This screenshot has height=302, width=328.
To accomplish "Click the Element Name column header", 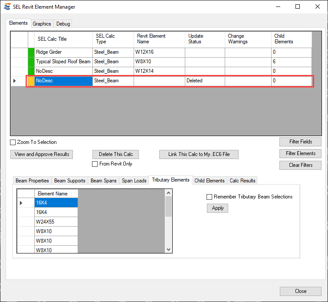I will tap(56, 194).
